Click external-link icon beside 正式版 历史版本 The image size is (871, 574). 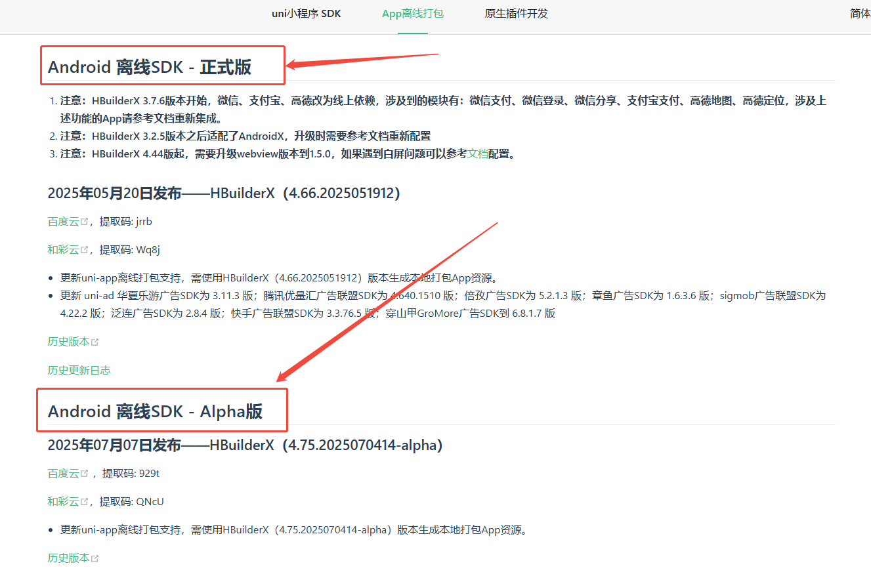pos(95,342)
